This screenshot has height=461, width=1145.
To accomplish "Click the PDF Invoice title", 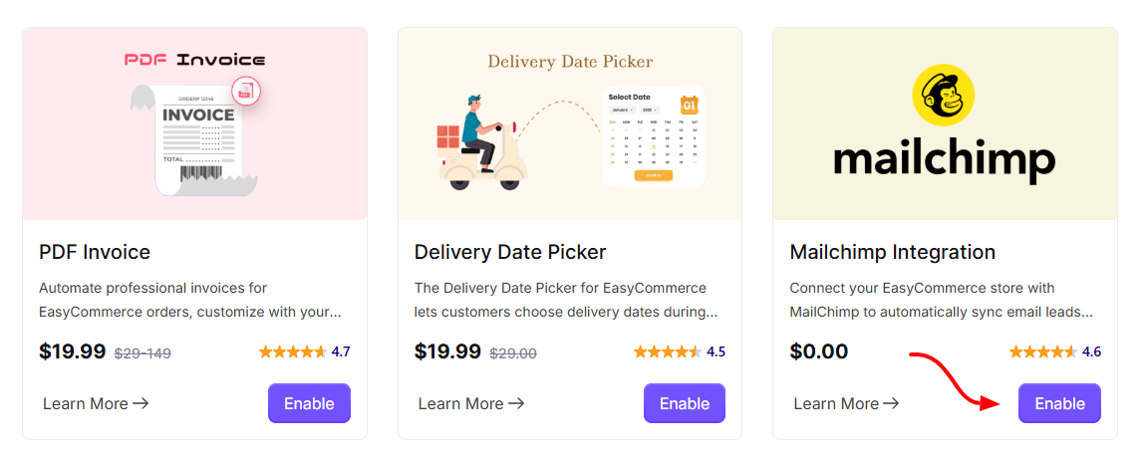I will [x=95, y=252].
